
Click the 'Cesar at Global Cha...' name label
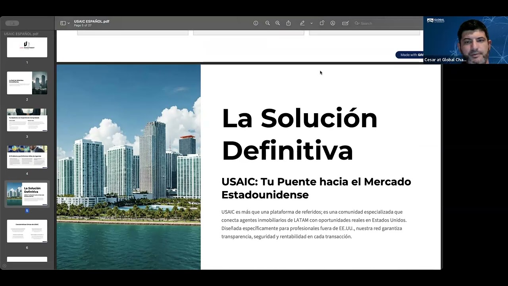445,60
